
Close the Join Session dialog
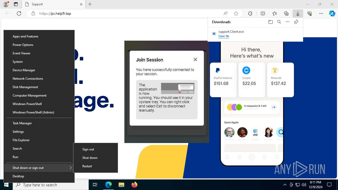click(195, 60)
